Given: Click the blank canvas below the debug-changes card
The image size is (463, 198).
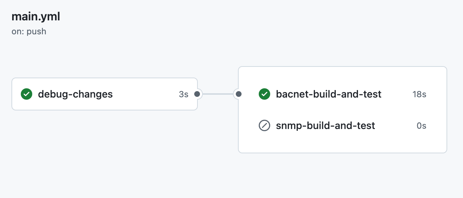Looking at the screenshot, I should coord(104,150).
